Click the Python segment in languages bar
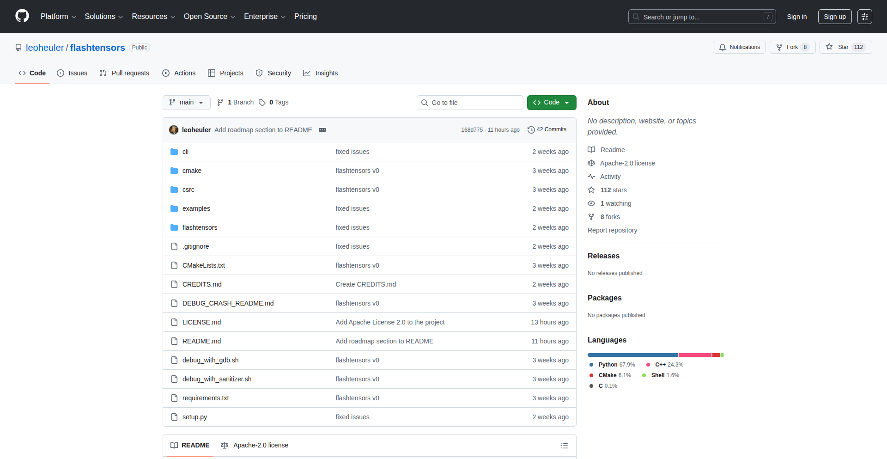This screenshot has width=887, height=459. 632,355
